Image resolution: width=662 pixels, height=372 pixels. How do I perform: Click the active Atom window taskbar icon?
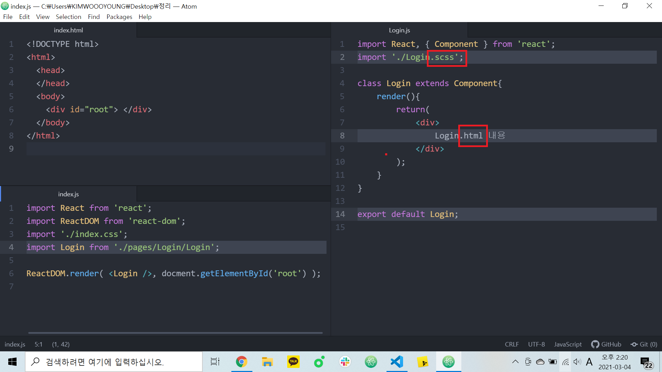(x=449, y=362)
